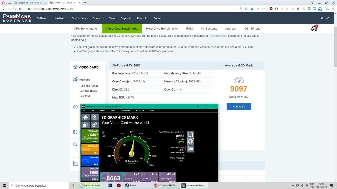
Task: Reload the page with the refresh icon
Action: click(14, 9)
